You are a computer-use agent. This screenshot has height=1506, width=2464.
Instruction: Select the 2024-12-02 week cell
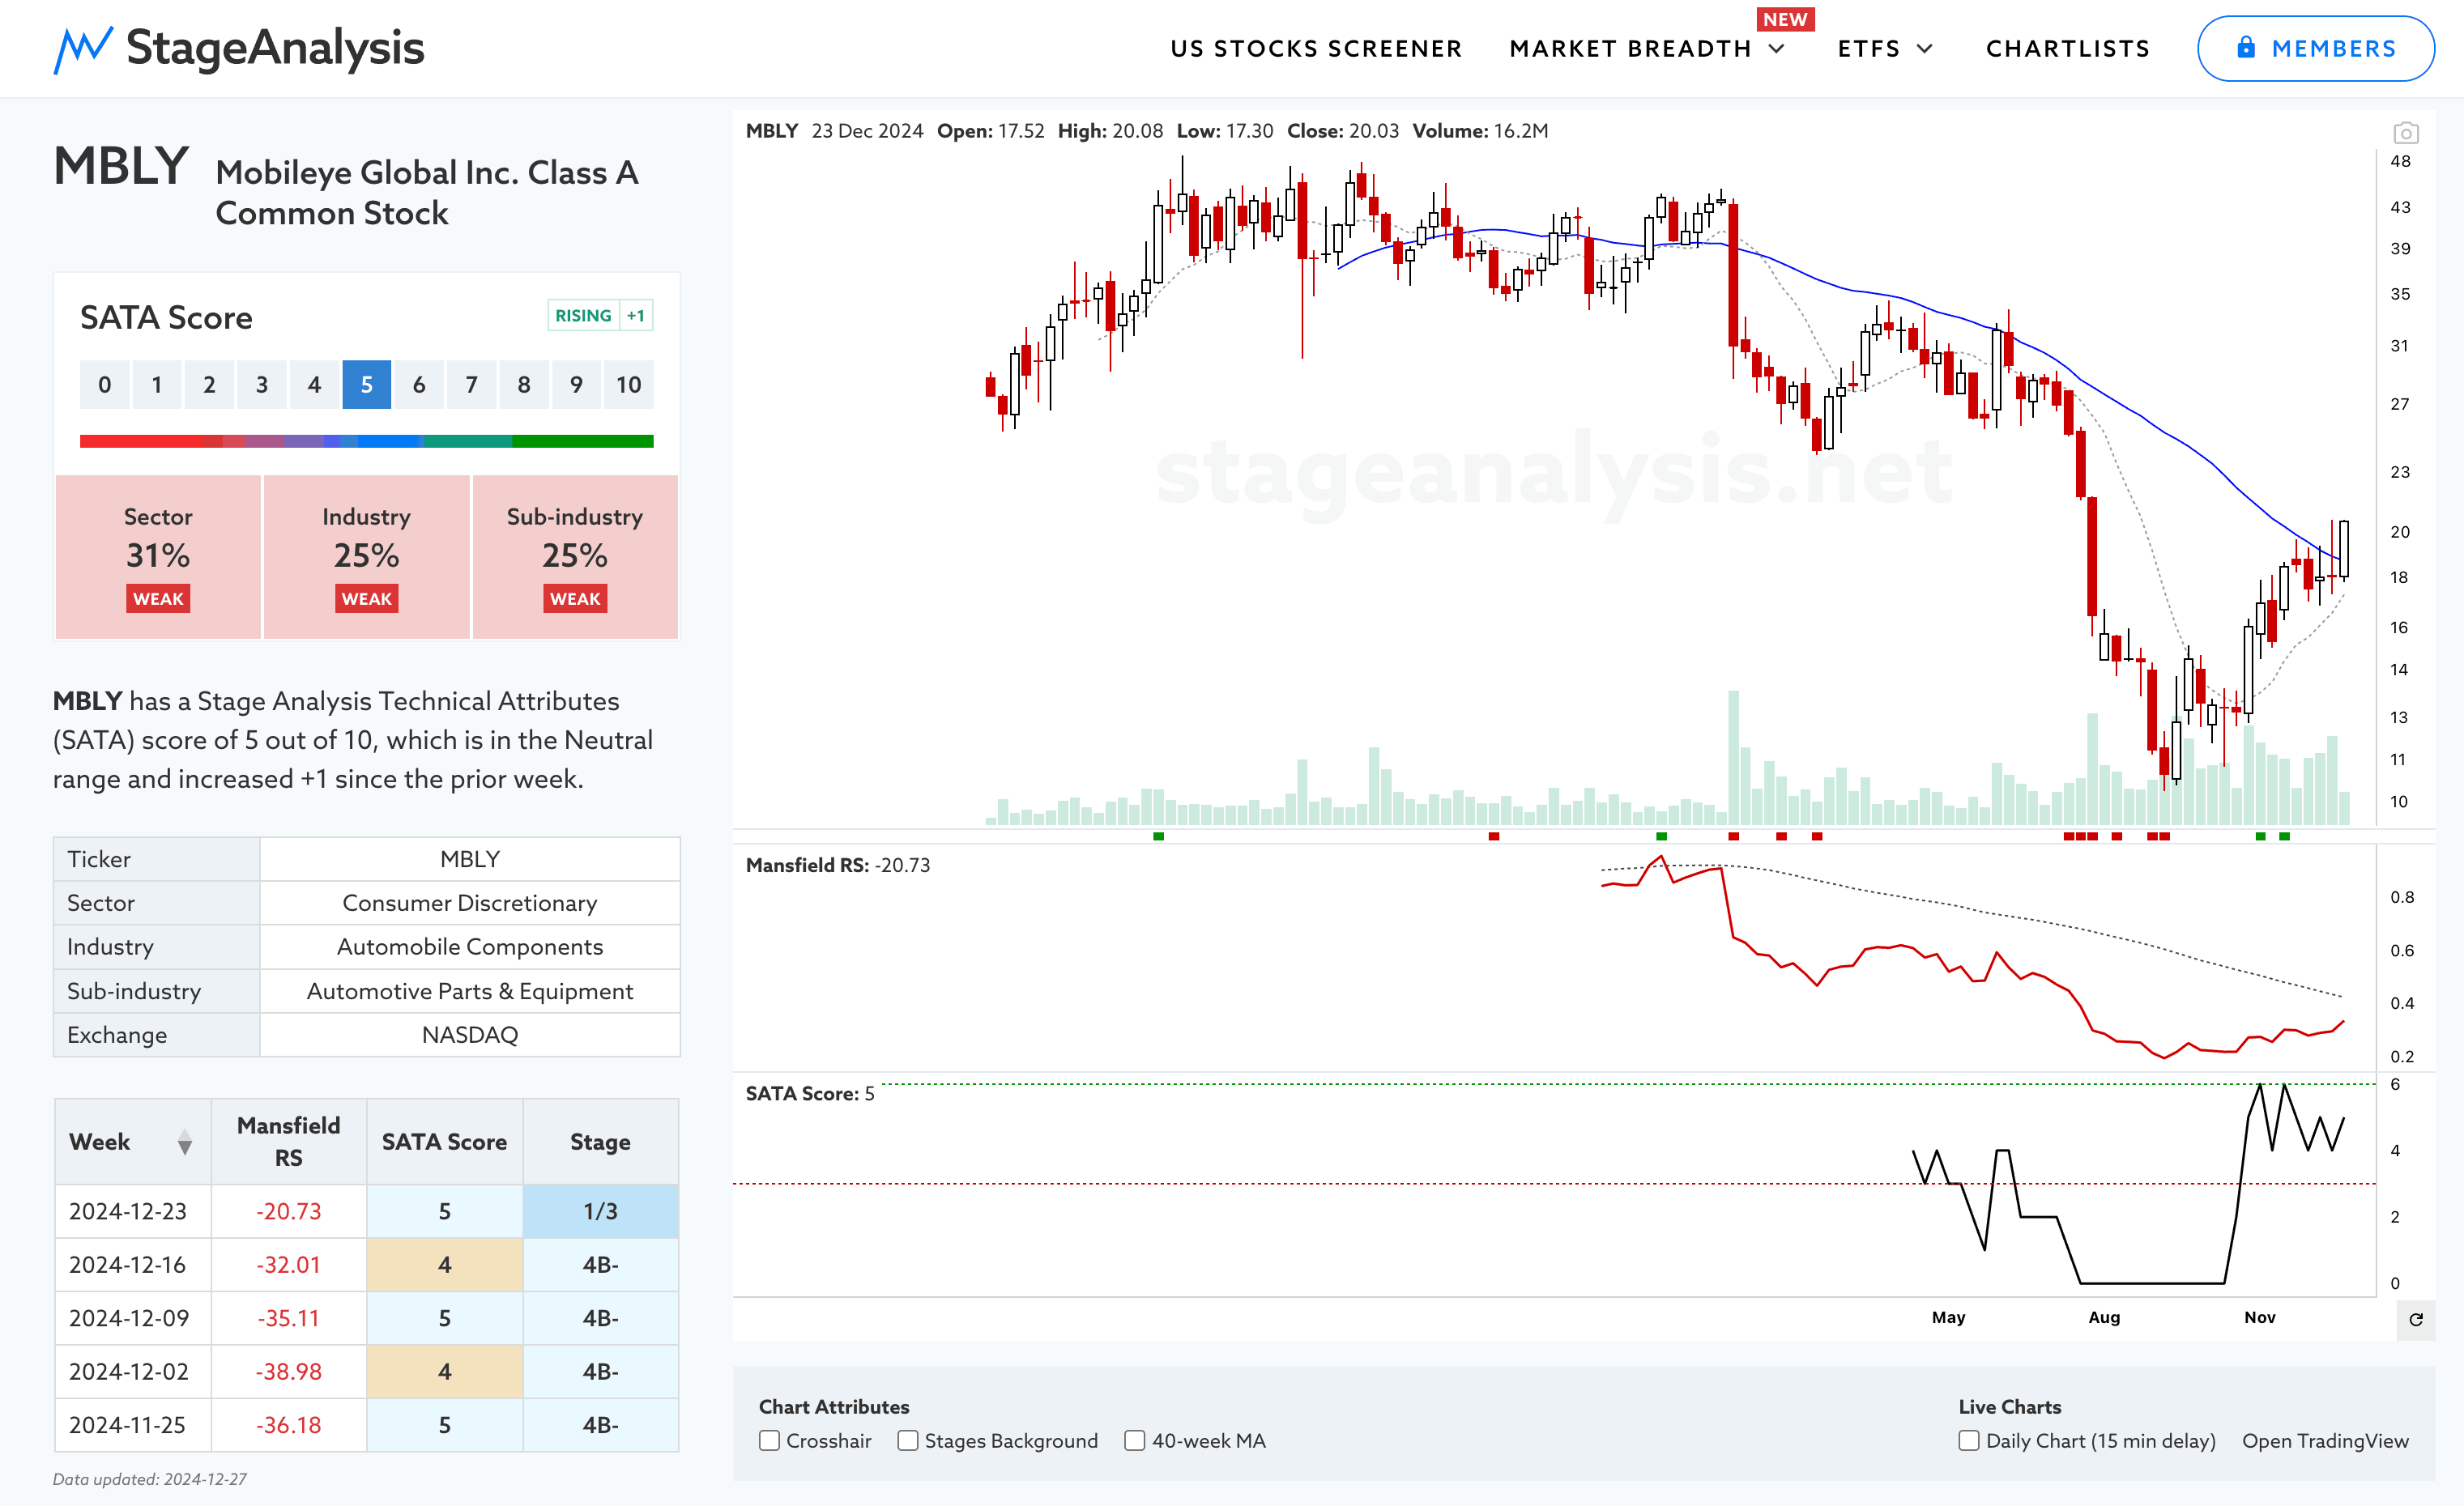point(133,1371)
